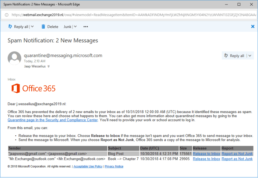
Task: Open the Quarantine page in Security and Compliance link
Action: pyautogui.click(x=53, y=120)
